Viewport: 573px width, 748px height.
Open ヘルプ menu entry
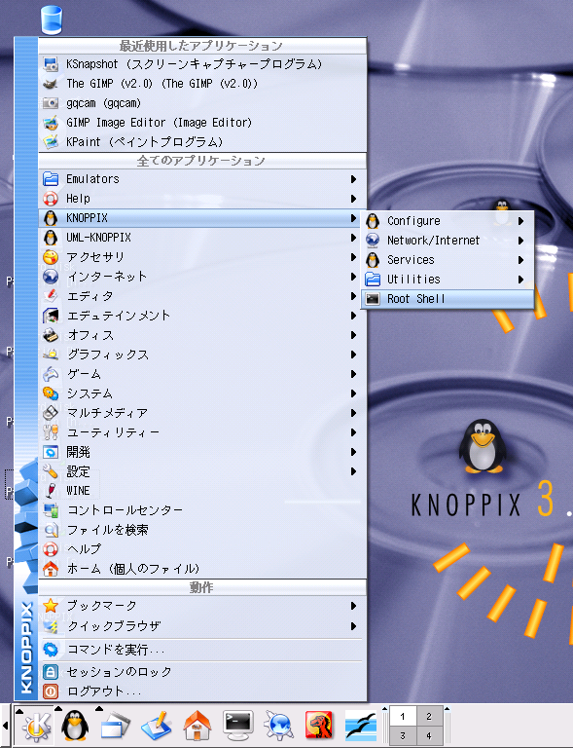(x=202, y=549)
